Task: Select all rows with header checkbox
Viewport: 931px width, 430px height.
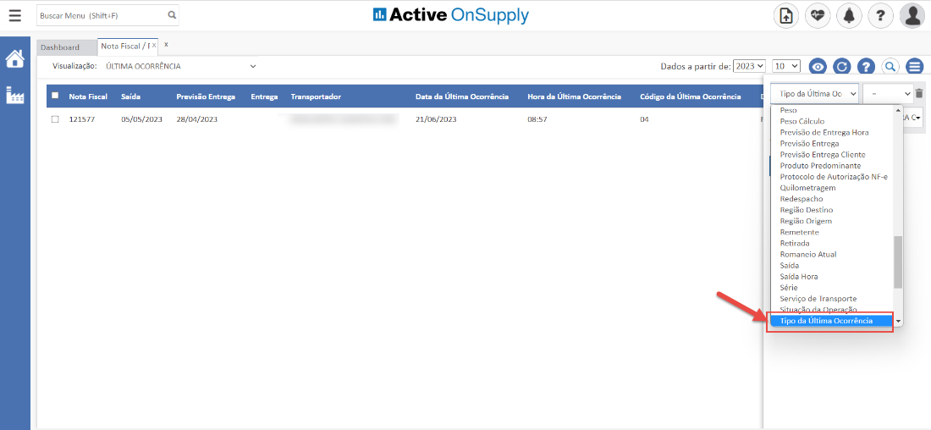Action: coord(55,96)
